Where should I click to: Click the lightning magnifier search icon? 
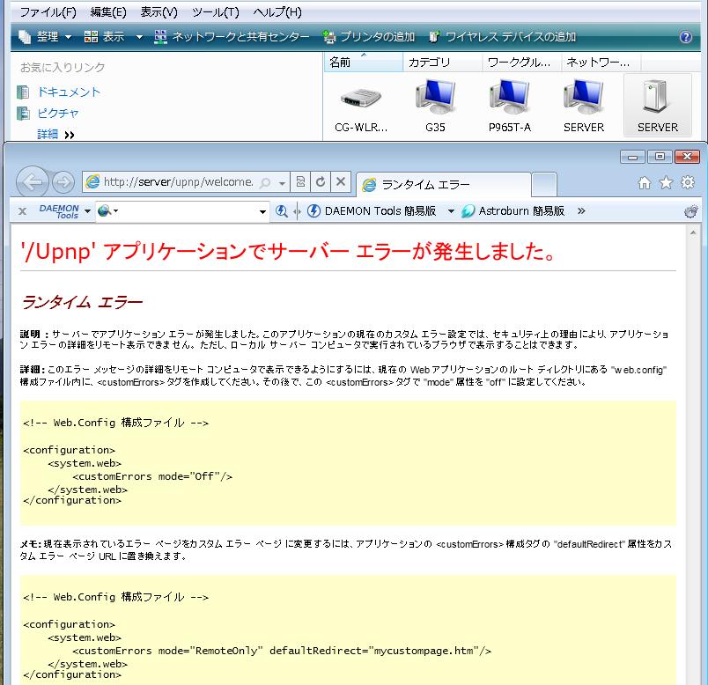tap(282, 211)
